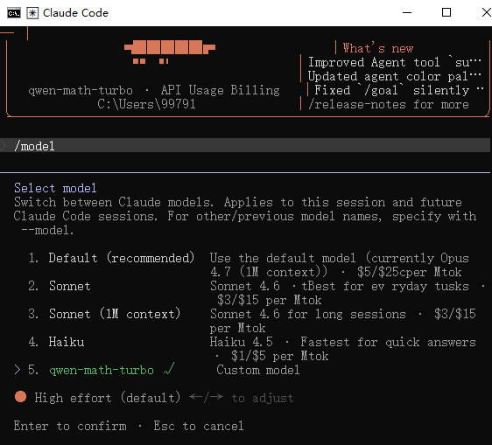Click the "Haiku 4.5" description text

tap(242, 342)
